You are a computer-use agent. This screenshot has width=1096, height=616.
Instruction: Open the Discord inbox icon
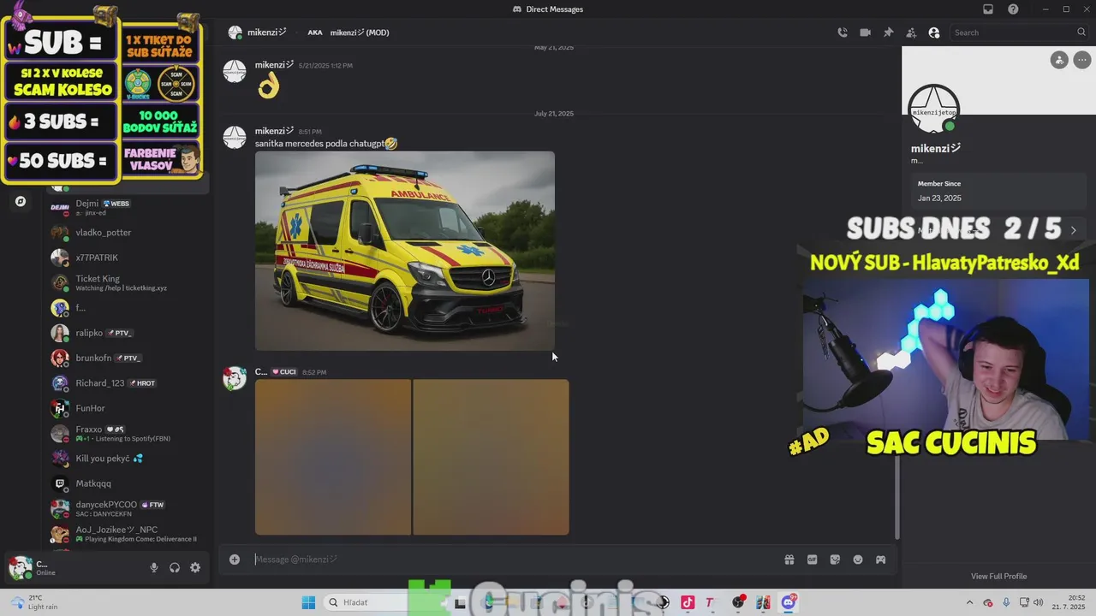point(988,9)
